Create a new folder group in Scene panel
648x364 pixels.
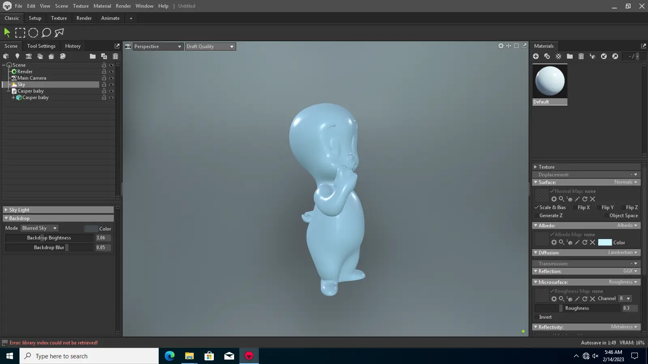pyautogui.click(x=93, y=56)
